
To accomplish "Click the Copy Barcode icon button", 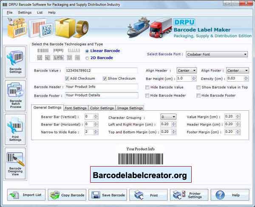I will pyautogui.click(x=67, y=195).
